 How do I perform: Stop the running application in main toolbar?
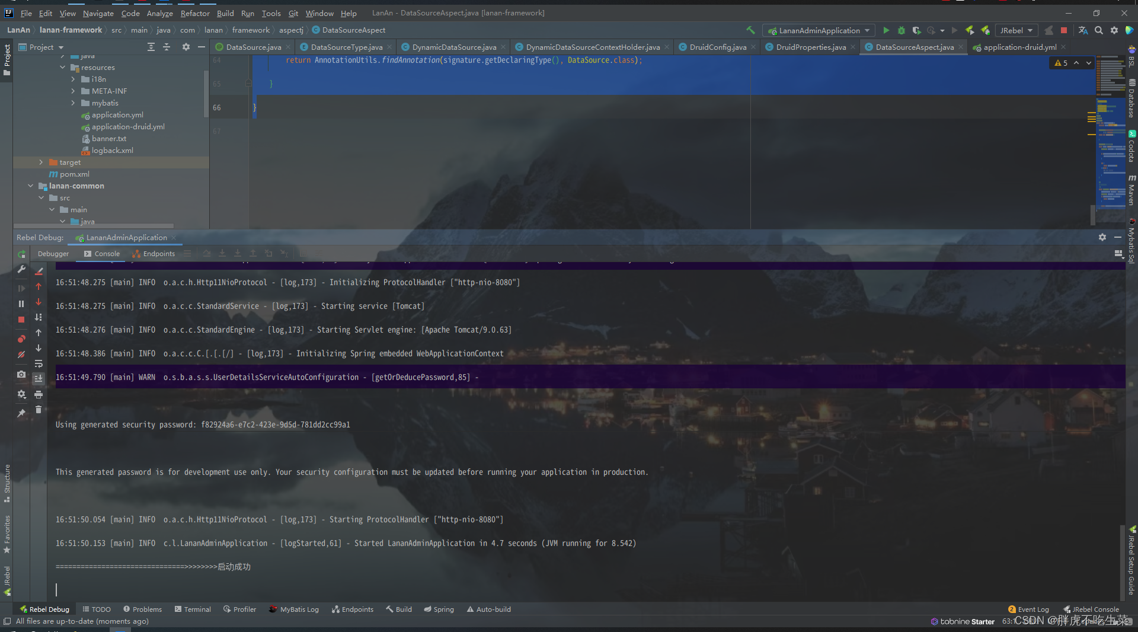click(1064, 30)
